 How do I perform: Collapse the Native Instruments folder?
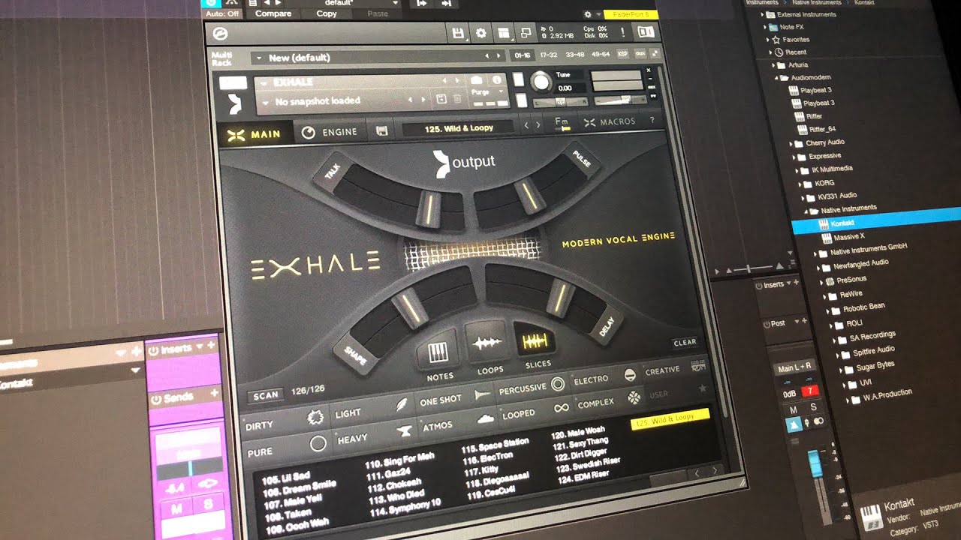pos(807,210)
